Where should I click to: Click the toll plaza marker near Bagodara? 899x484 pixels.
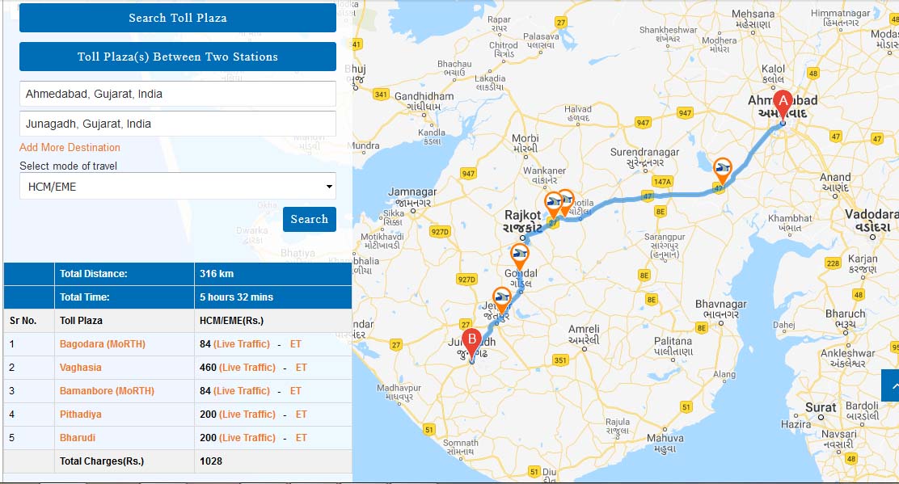click(723, 170)
